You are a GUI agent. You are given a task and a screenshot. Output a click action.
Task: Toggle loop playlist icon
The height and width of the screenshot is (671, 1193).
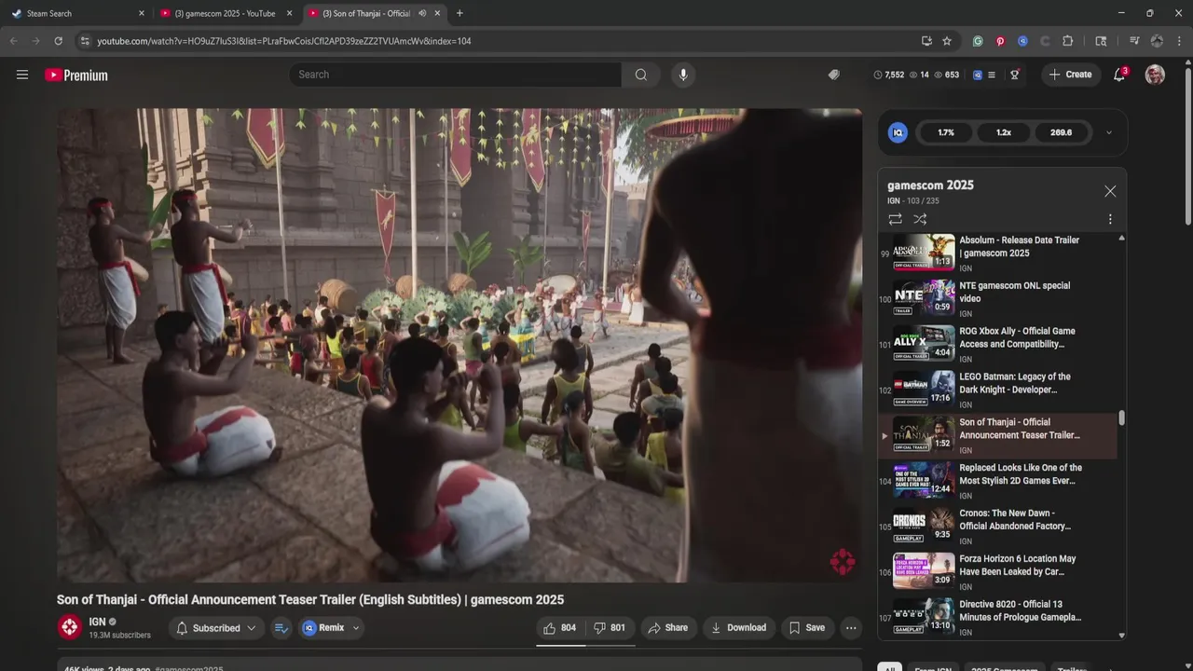point(895,219)
